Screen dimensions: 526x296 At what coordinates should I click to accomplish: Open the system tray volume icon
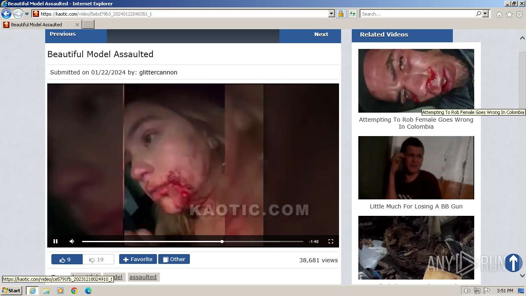pyautogui.click(x=467, y=291)
